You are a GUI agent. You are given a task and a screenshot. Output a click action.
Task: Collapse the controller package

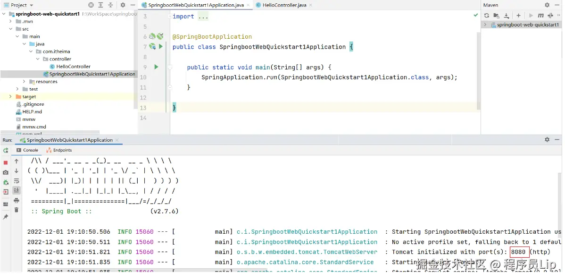click(x=38, y=59)
